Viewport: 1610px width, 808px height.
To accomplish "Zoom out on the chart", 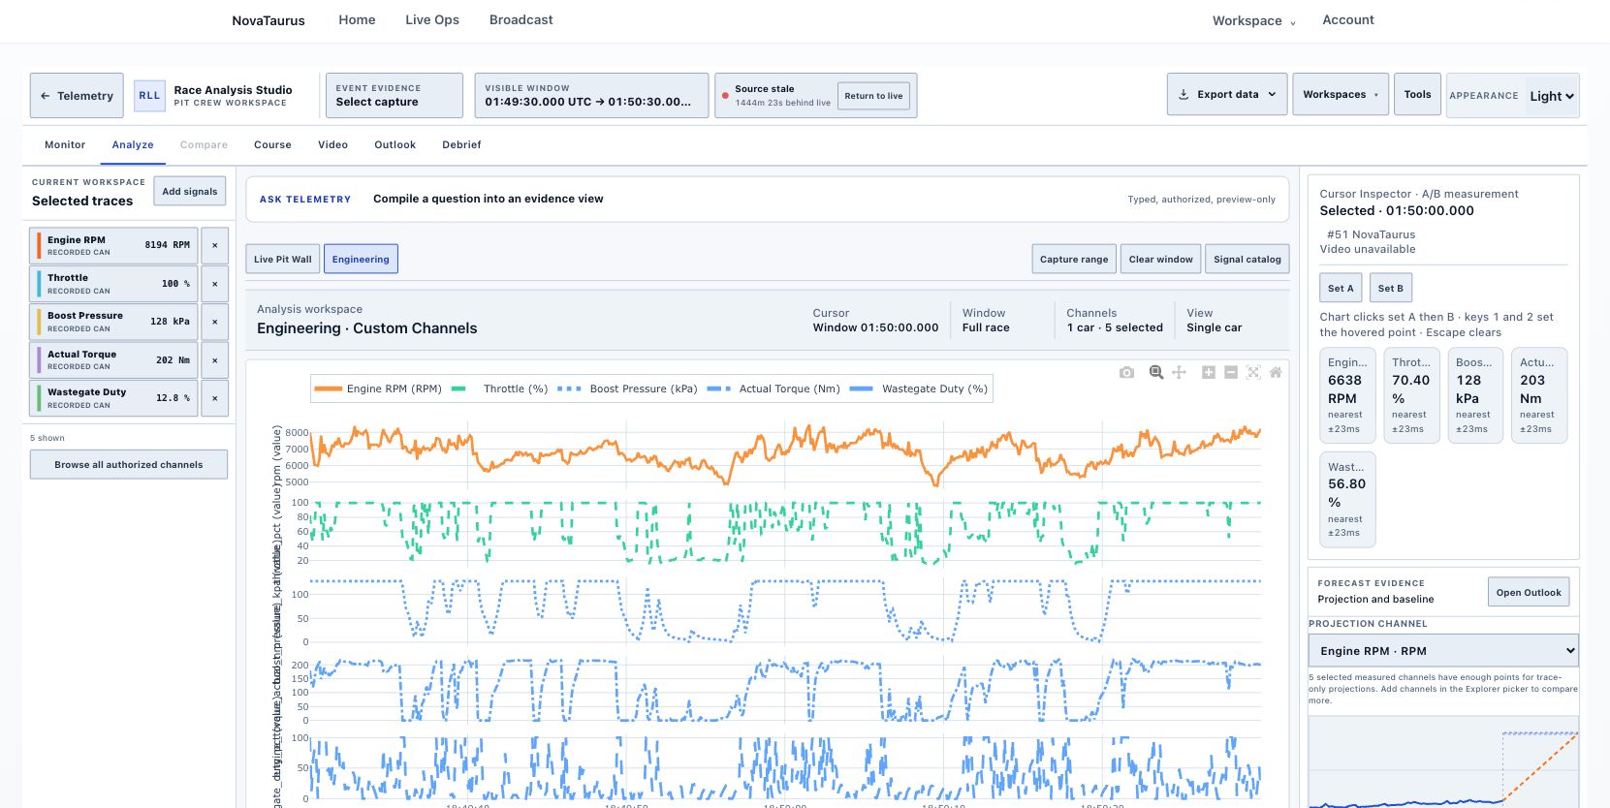I will click(1231, 372).
